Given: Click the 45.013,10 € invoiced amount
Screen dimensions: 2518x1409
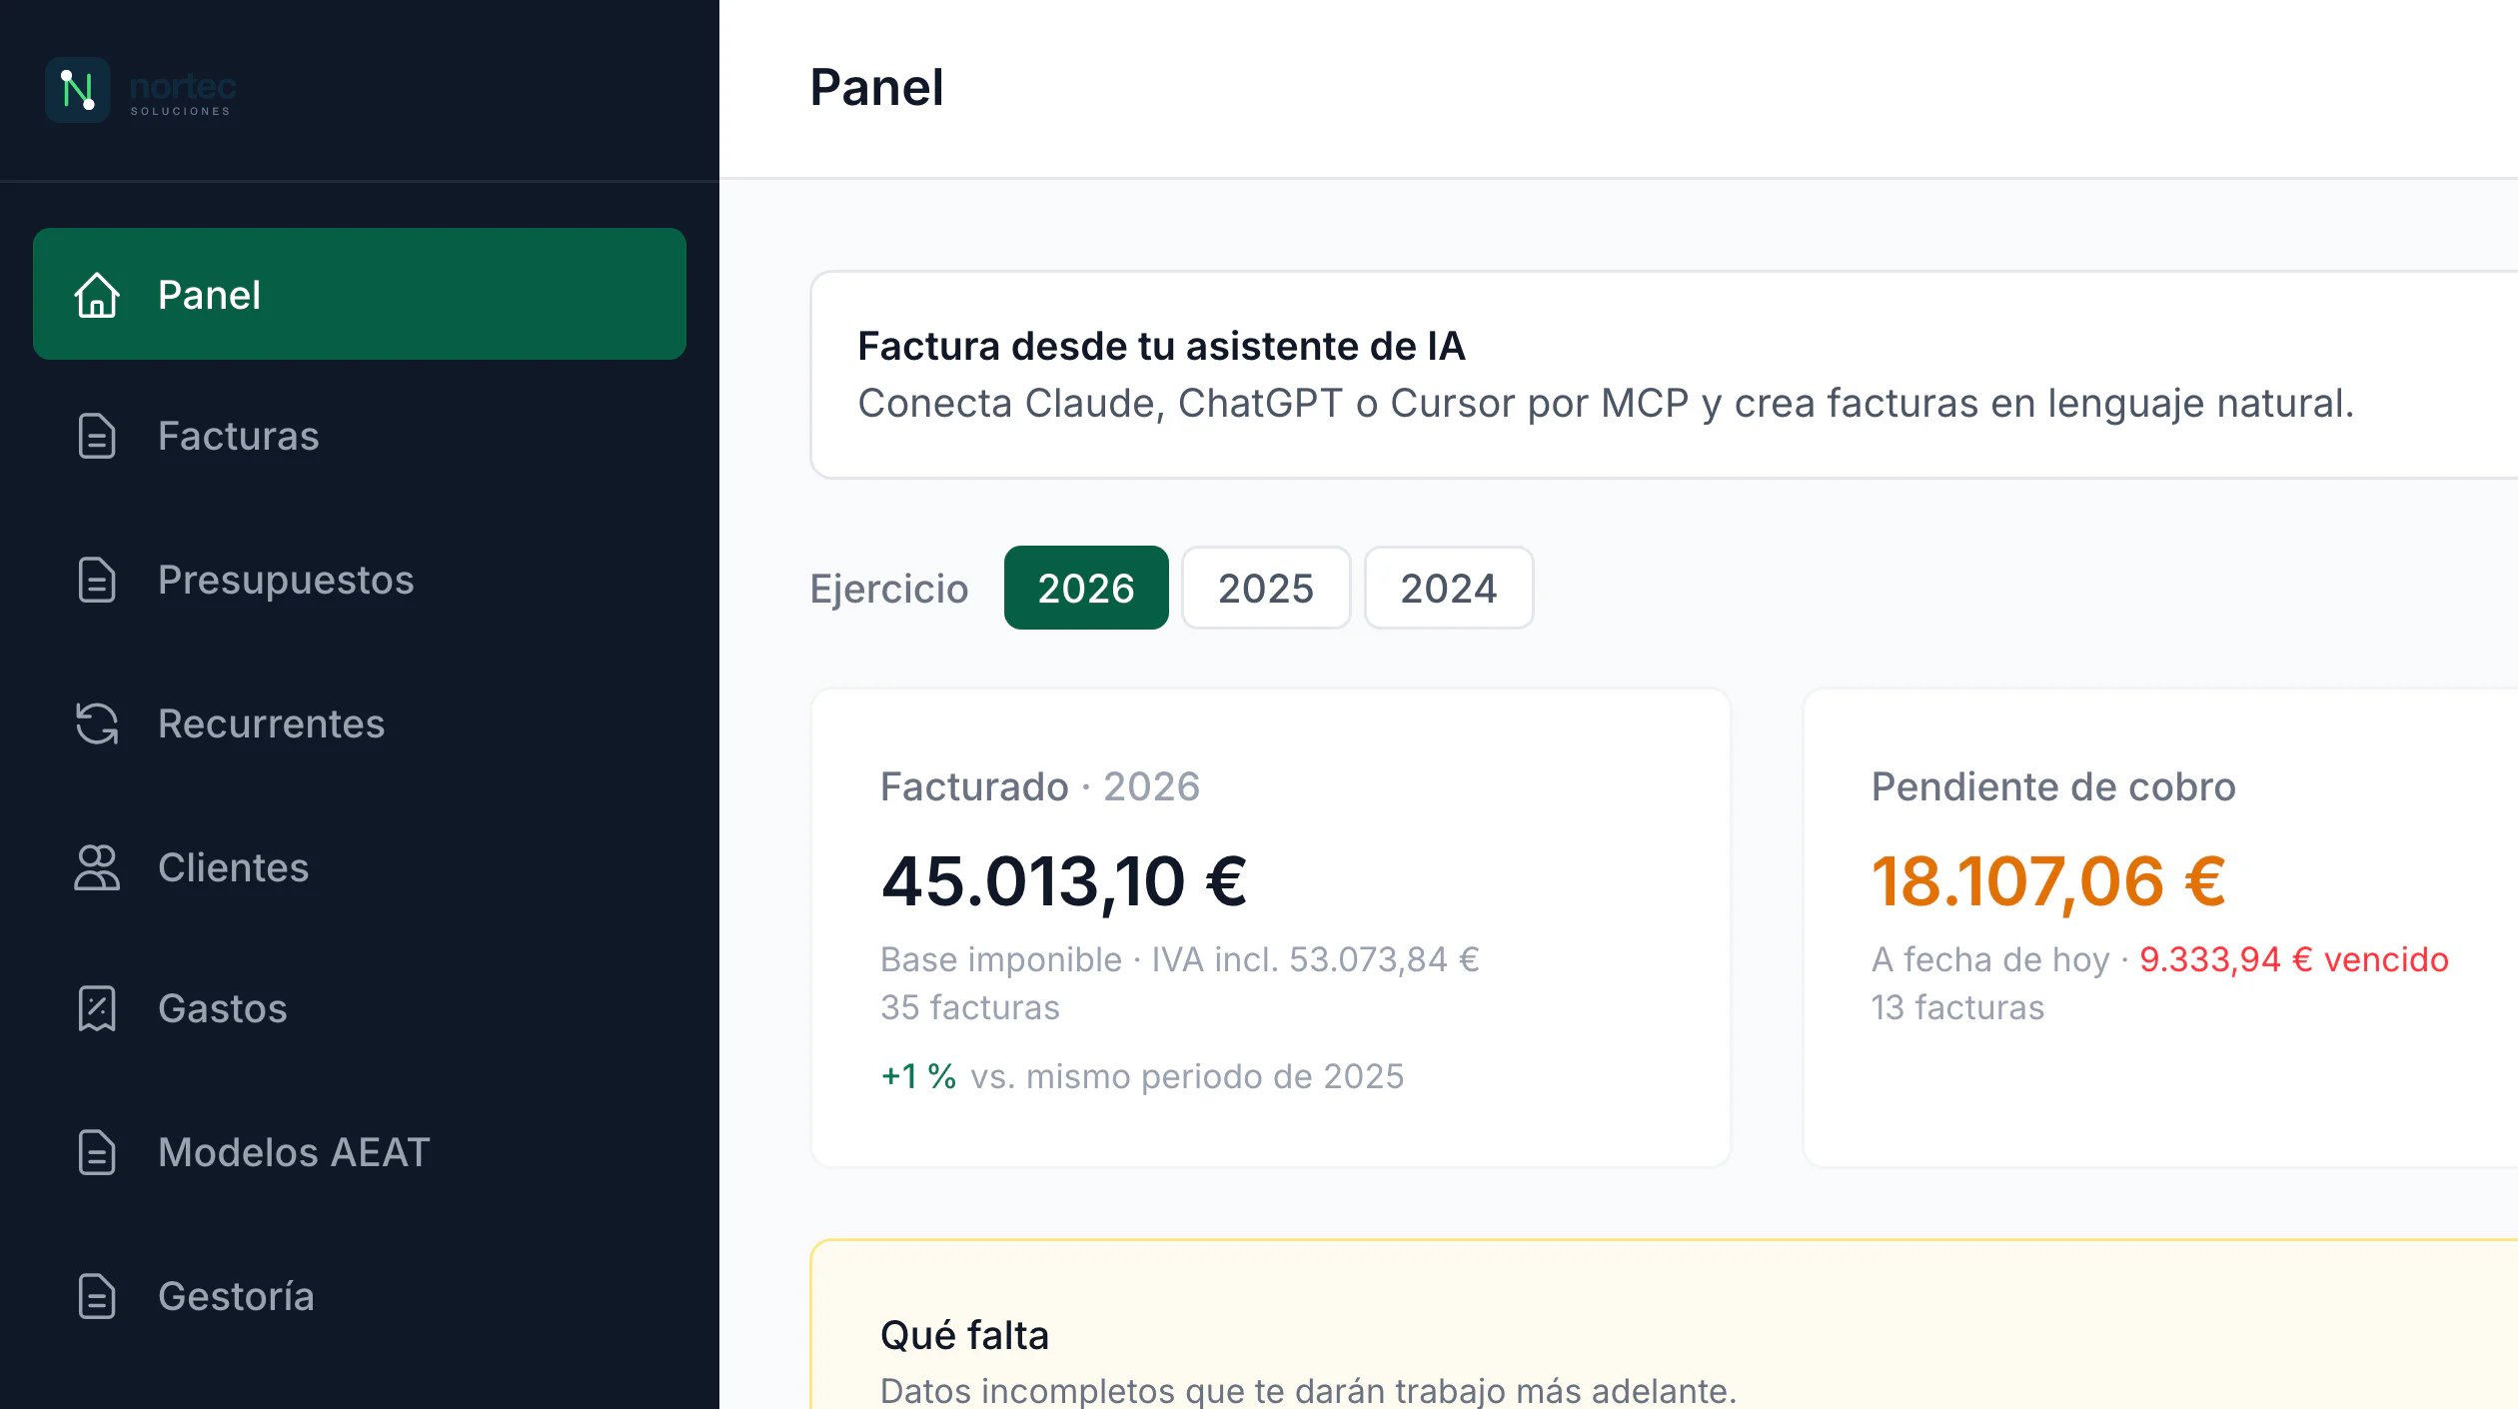Looking at the screenshot, I should [1064, 882].
